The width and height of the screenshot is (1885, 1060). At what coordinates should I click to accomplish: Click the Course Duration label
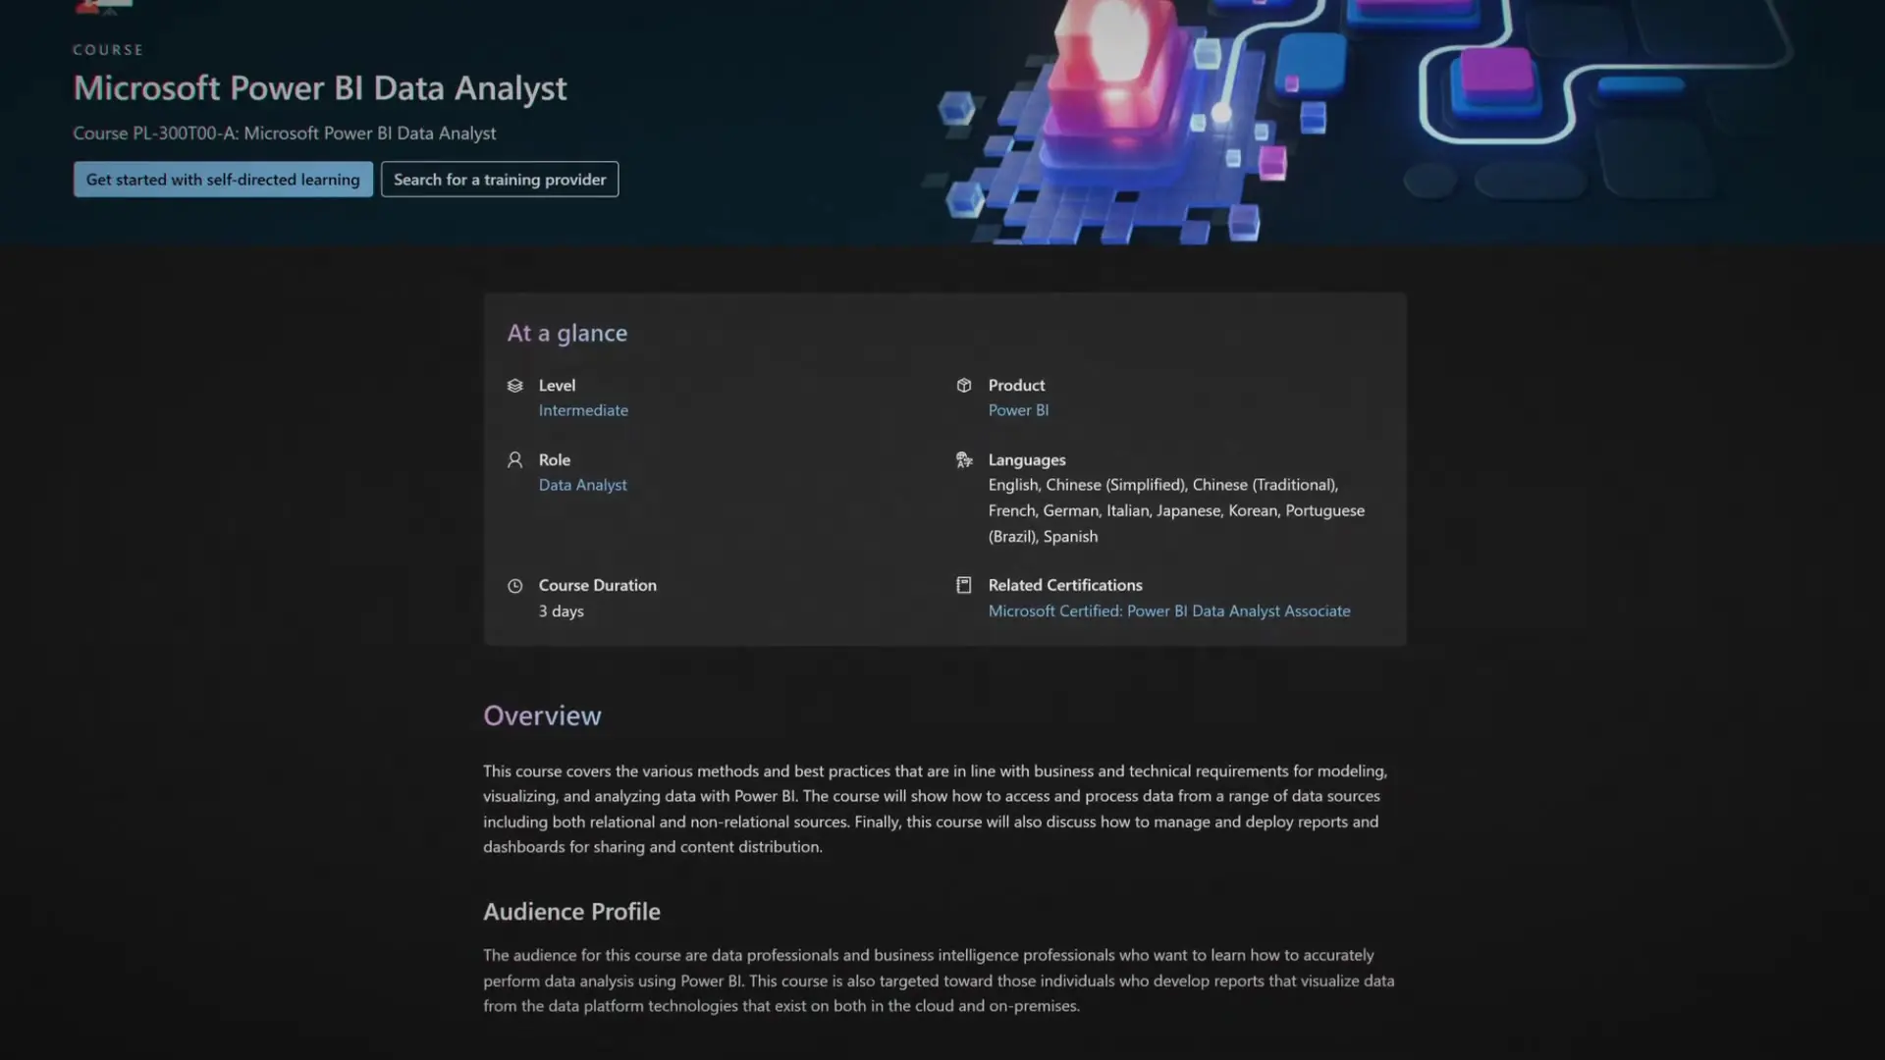click(x=597, y=585)
